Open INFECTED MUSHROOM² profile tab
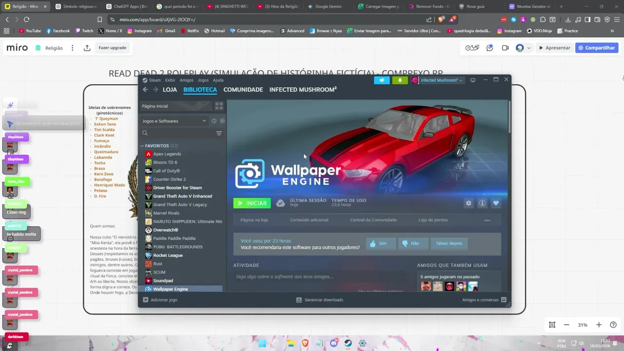Screen dimensions: 624x351 (303, 90)
